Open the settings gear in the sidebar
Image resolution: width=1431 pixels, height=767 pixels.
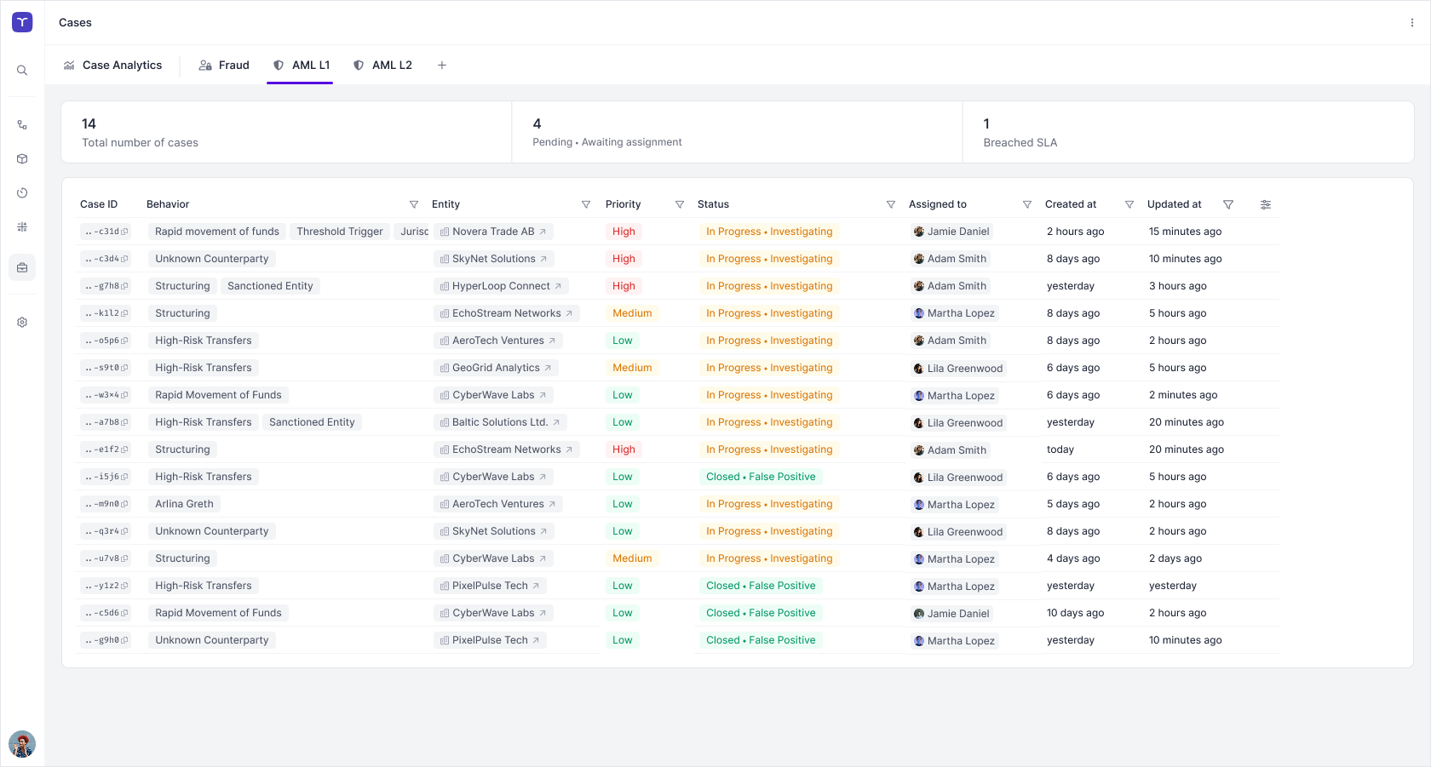(x=22, y=323)
